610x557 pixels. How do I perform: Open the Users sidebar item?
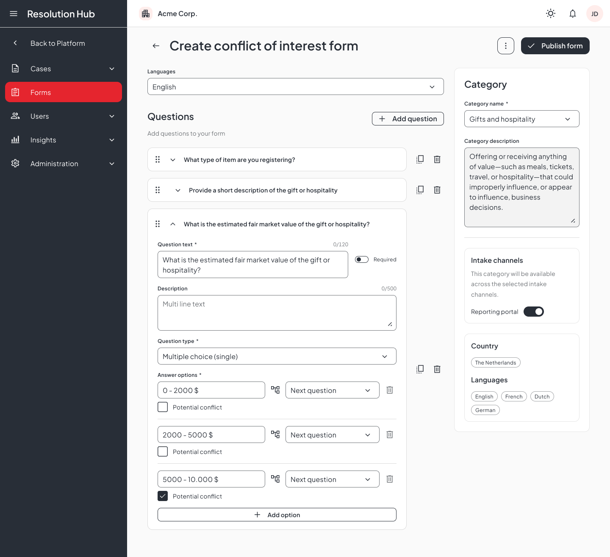pos(64,116)
